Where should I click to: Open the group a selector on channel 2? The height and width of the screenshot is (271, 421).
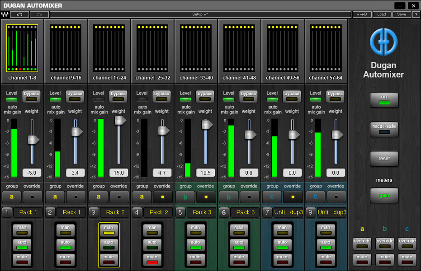click(x=55, y=197)
